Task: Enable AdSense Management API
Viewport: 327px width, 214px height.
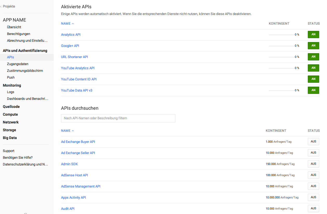Action: tap(313, 186)
